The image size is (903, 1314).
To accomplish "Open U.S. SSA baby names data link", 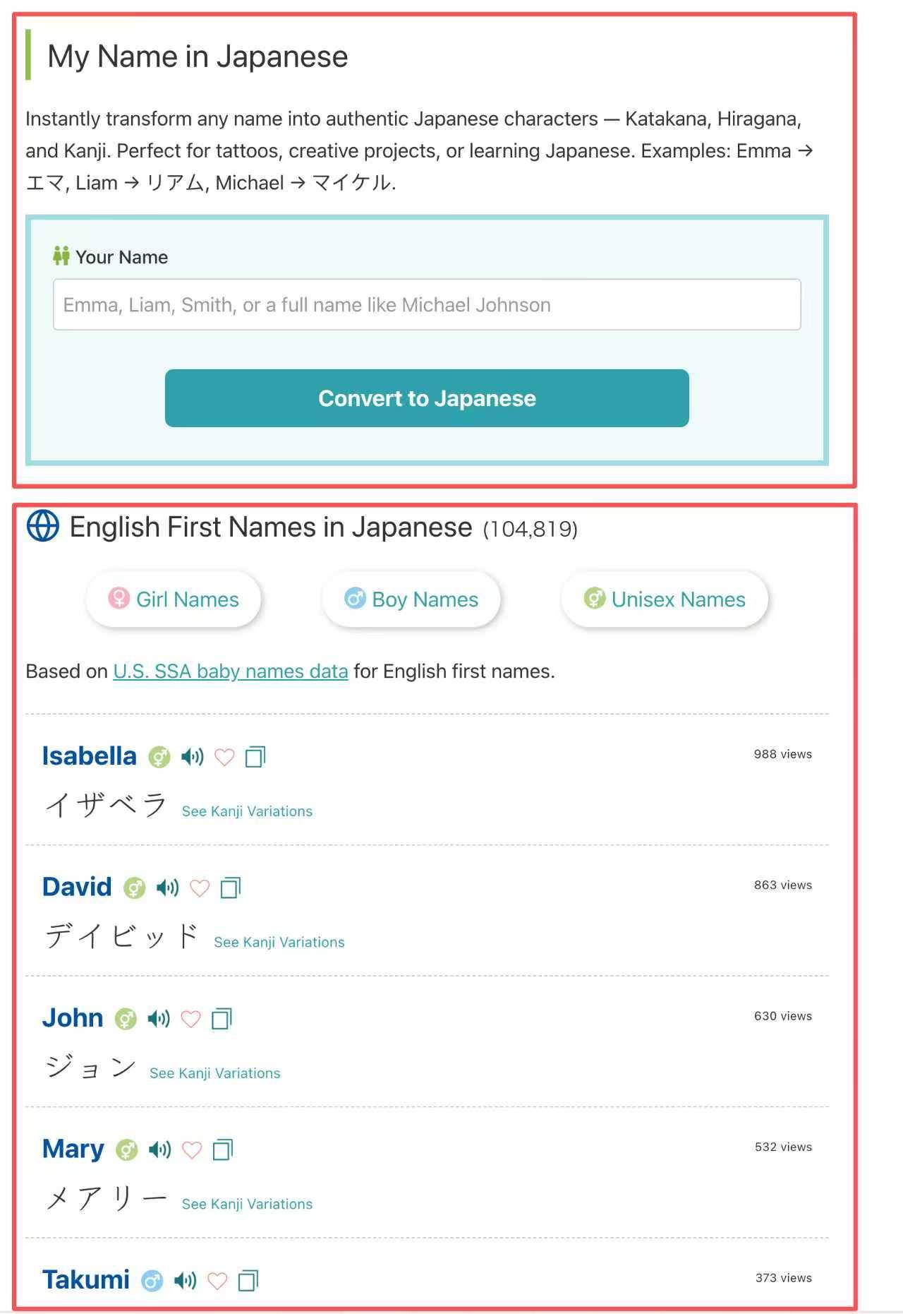I will [231, 671].
